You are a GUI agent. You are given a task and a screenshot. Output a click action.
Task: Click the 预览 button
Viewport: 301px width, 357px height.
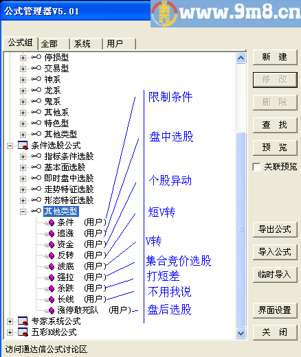click(275, 148)
